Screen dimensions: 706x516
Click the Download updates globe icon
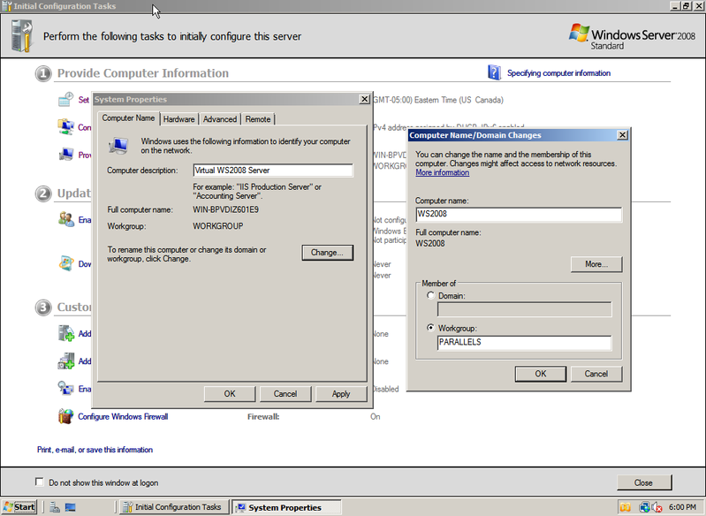66,263
